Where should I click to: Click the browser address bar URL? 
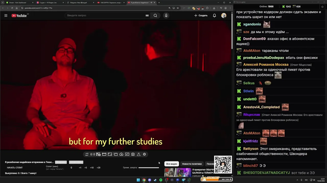click(38, 8)
